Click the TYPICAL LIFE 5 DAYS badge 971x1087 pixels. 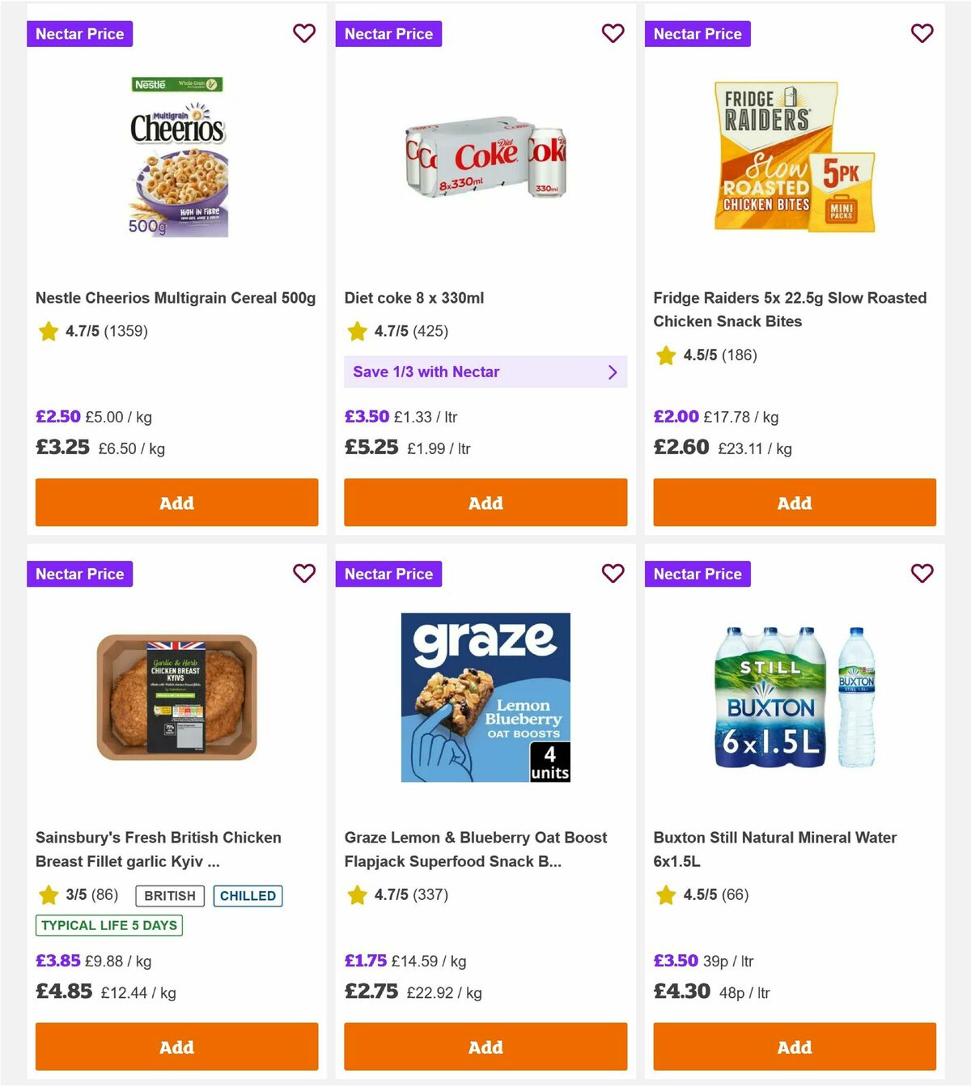point(108,925)
